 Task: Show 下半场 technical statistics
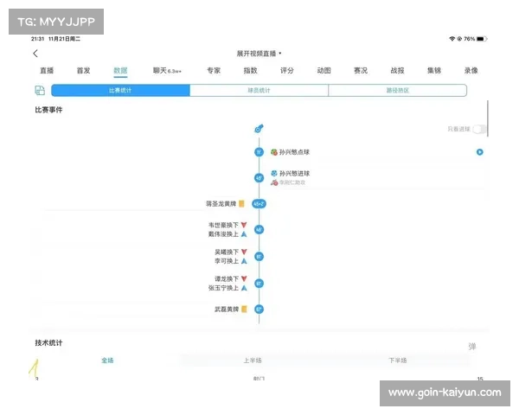[x=398, y=361]
